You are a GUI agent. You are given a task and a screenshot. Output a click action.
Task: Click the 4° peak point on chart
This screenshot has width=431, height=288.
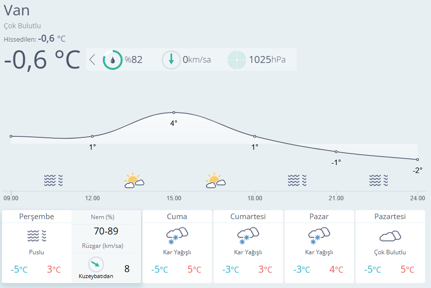[174, 113]
